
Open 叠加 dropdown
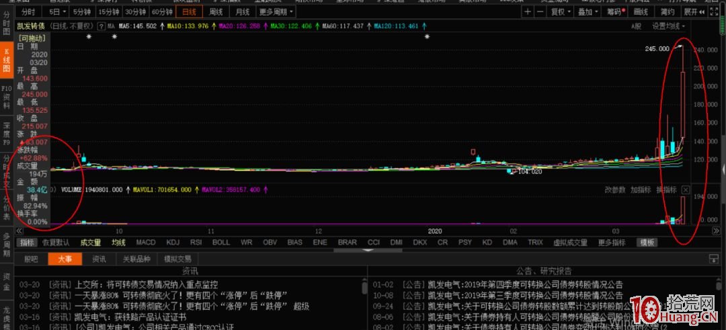click(x=588, y=12)
